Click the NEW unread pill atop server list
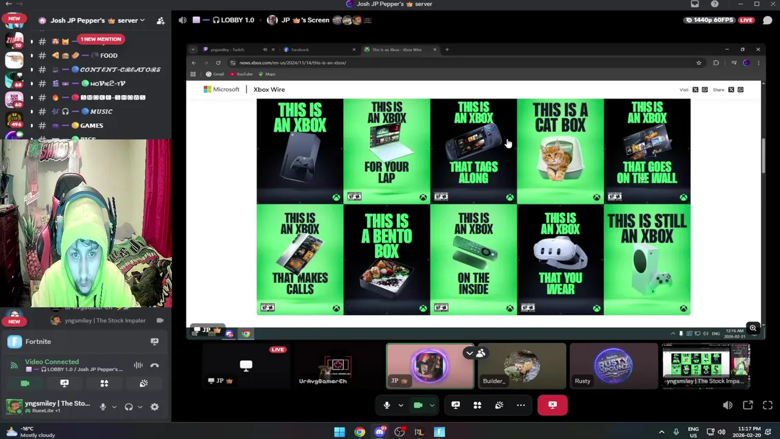This screenshot has height=439, width=780. (14, 18)
